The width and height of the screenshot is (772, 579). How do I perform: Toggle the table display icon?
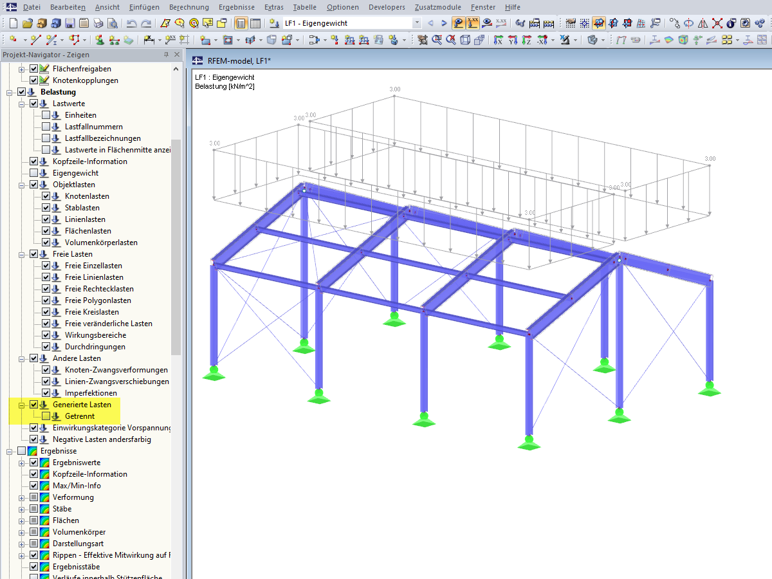(x=255, y=23)
